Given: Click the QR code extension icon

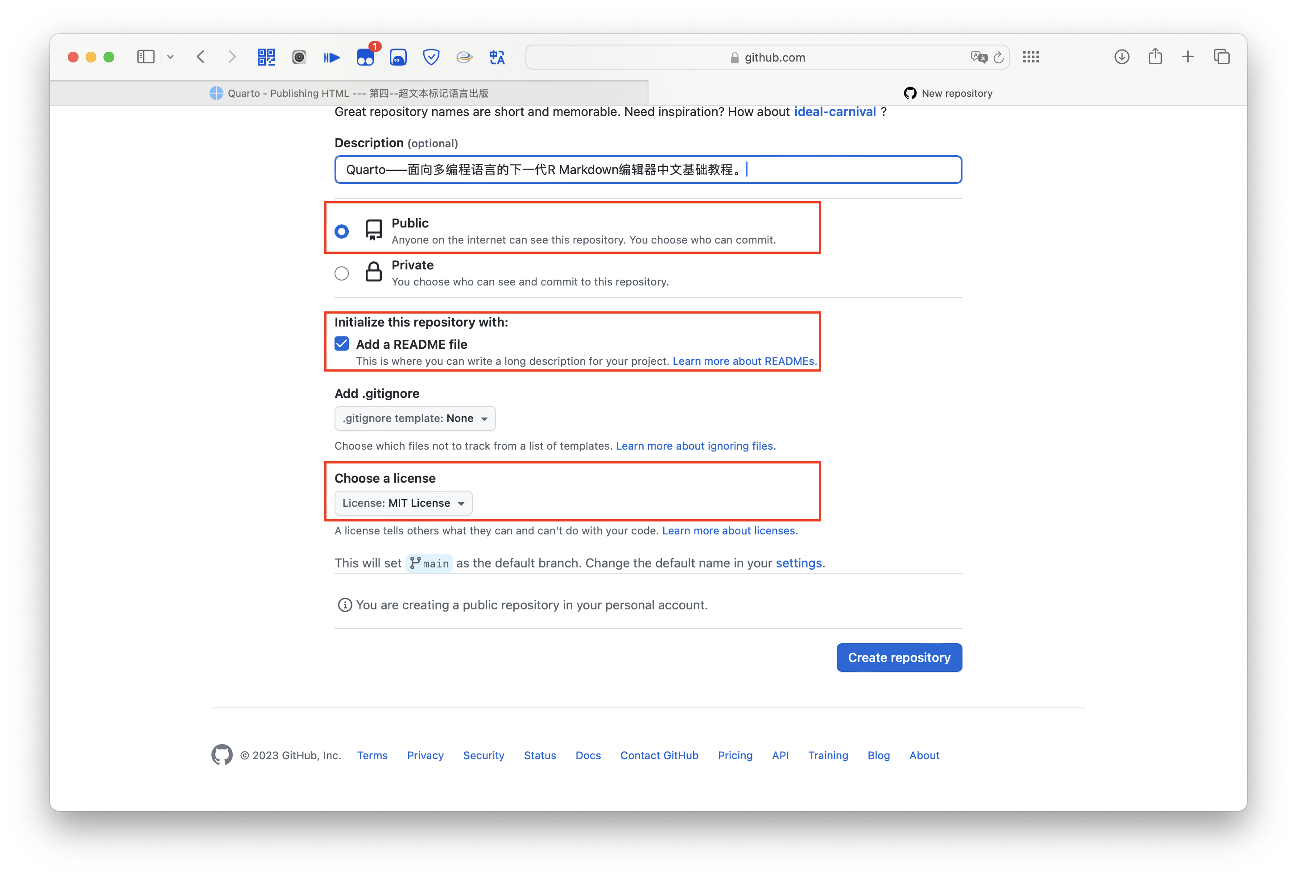Looking at the screenshot, I should coord(266,57).
